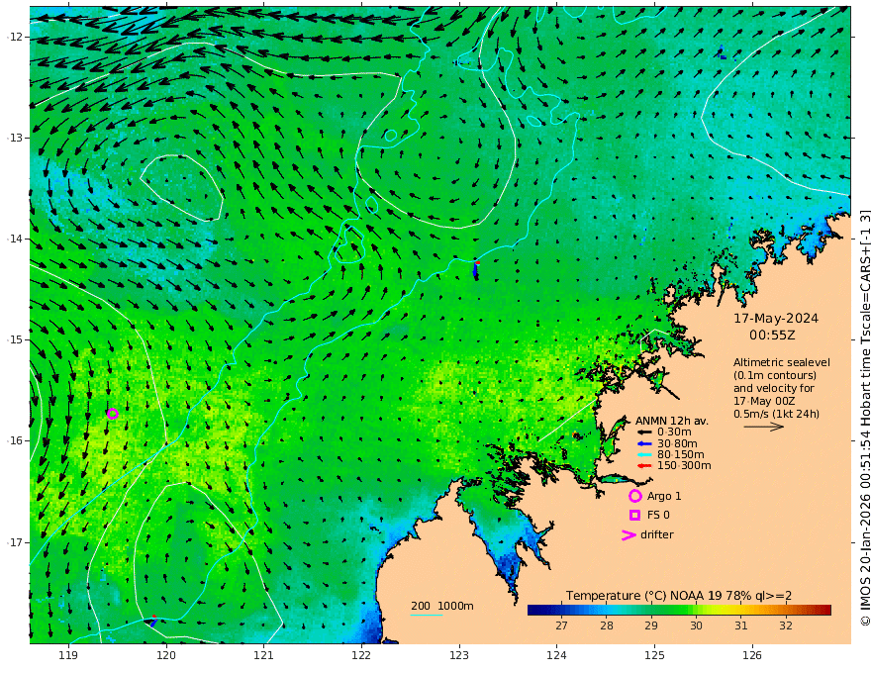Click the longitude axis label 119
The height and width of the screenshot is (673, 871).
68,656
